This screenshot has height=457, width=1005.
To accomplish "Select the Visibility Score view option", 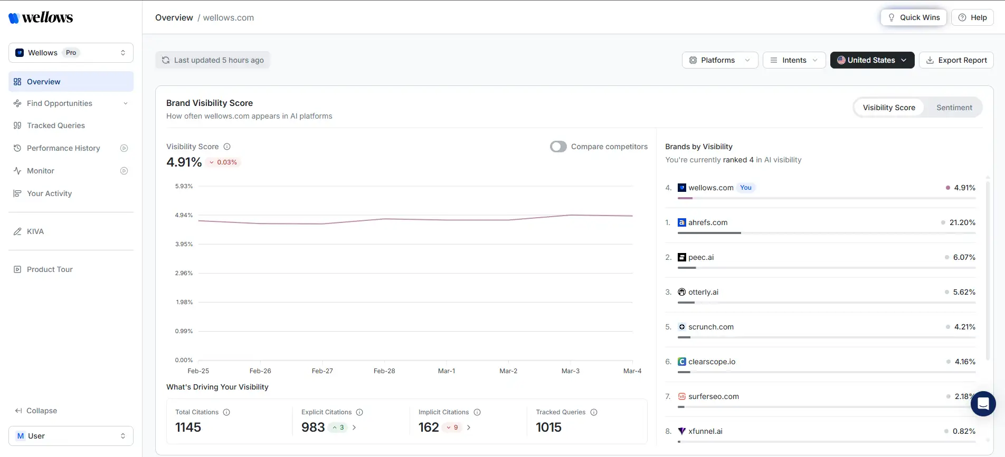I will pyautogui.click(x=889, y=108).
